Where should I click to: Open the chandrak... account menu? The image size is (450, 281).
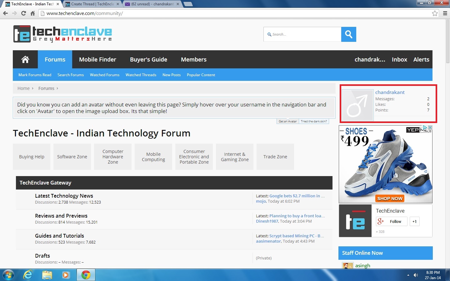pos(370,59)
